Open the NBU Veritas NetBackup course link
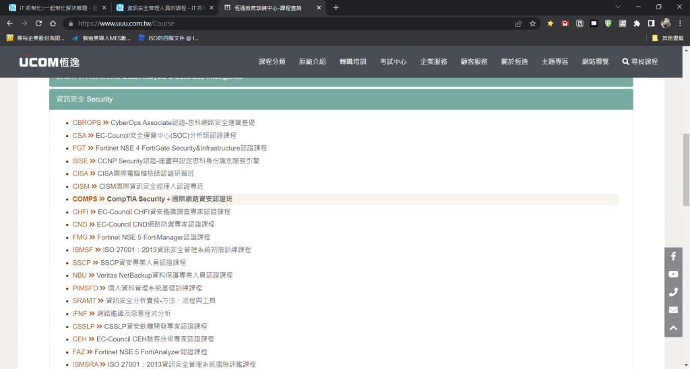Image resolution: width=690 pixels, height=369 pixels. pyautogui.click(x=153, y=276)
